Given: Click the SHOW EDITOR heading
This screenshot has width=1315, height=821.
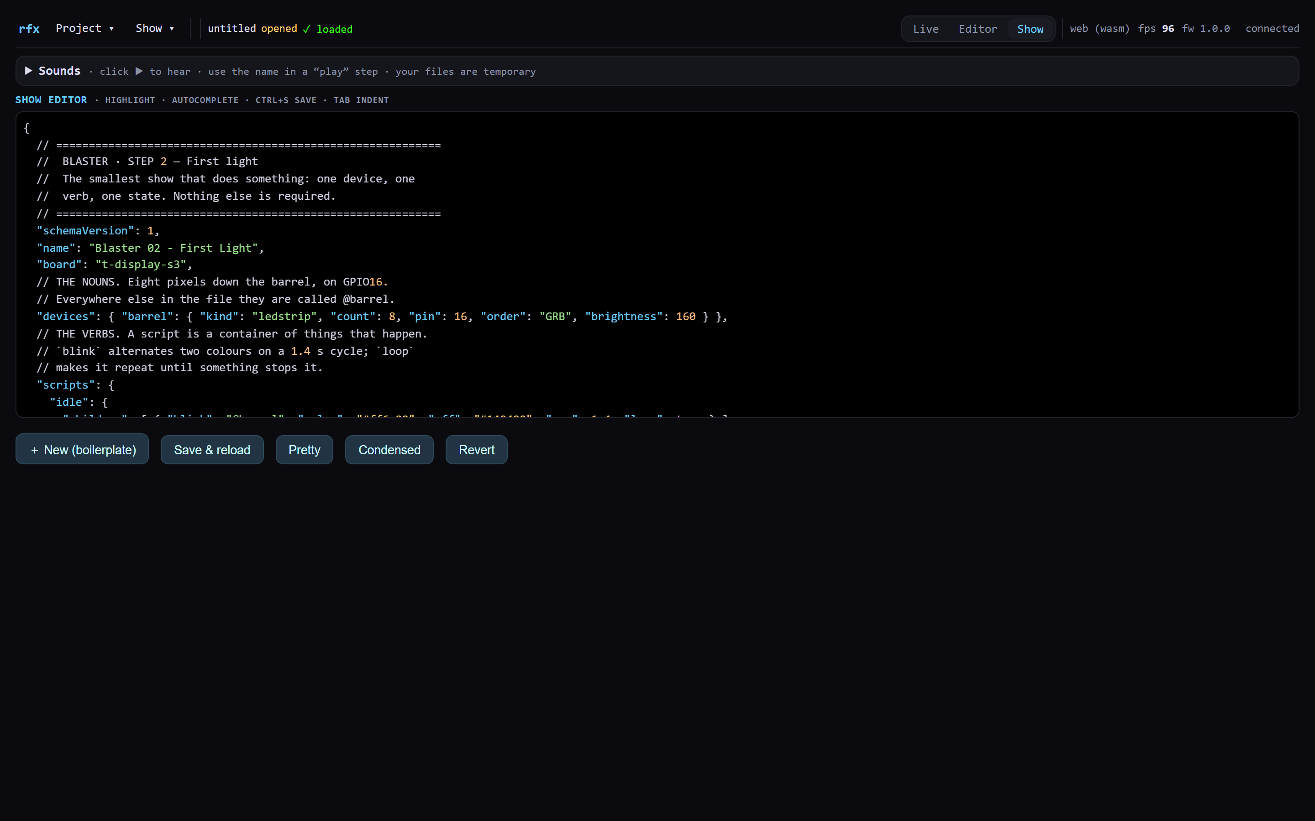Looking at the screenshot, I should coord(51,100).
